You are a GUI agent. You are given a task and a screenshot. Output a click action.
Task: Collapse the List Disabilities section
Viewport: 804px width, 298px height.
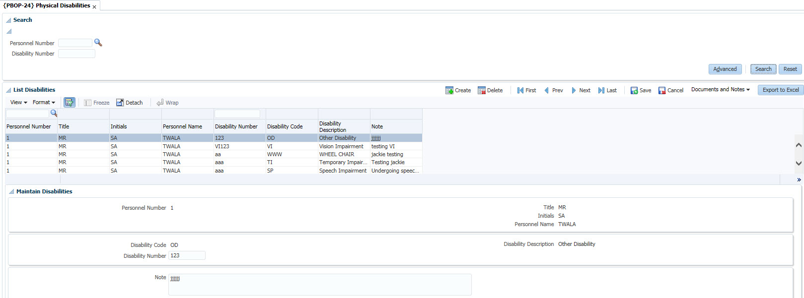click(8, 90)
